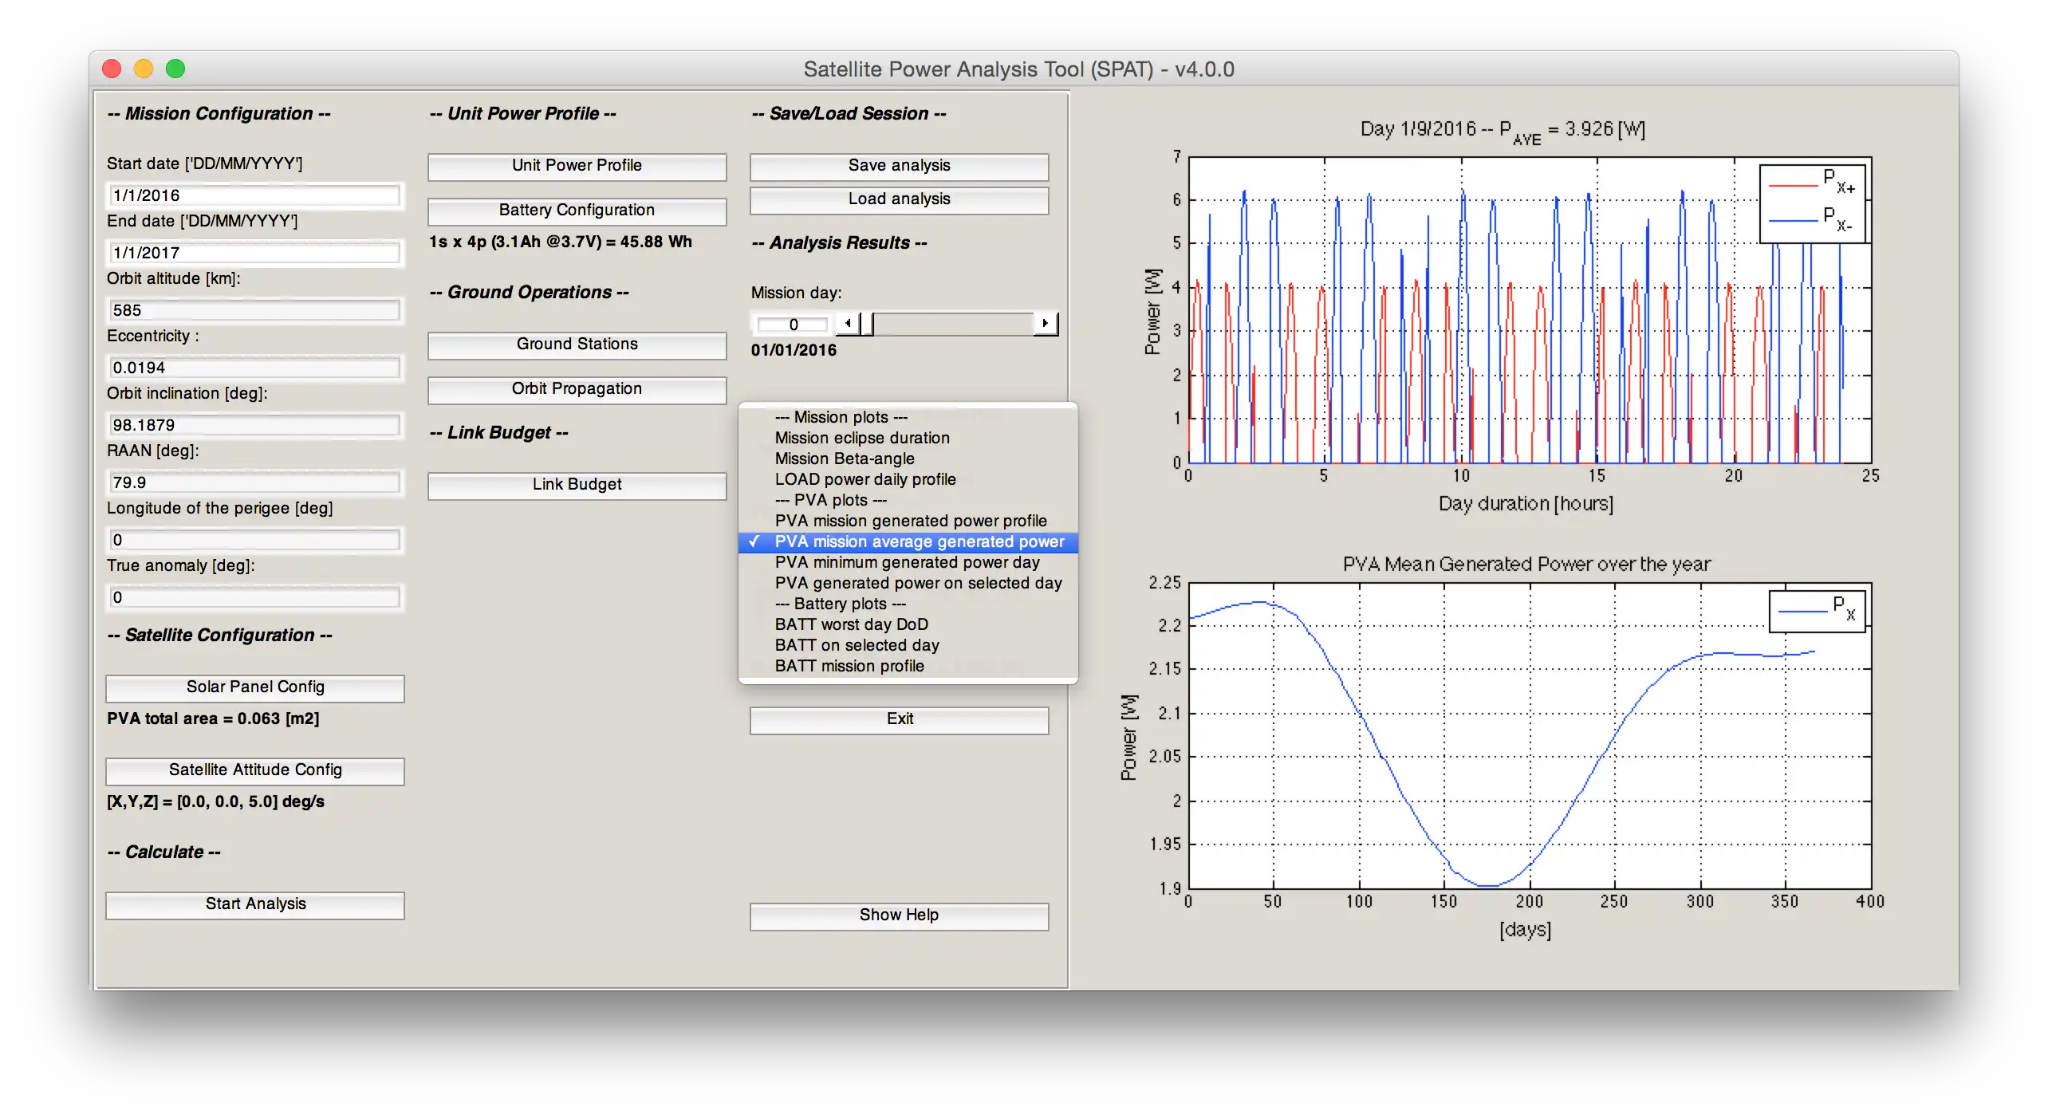Screen dimensions: 2048x1118
Task: Select Mission Beta-angle from list
Action: [842, 459]
